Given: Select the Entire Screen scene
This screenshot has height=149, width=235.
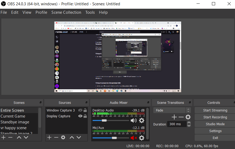Looking at the screenshot, I should point(19,110).
